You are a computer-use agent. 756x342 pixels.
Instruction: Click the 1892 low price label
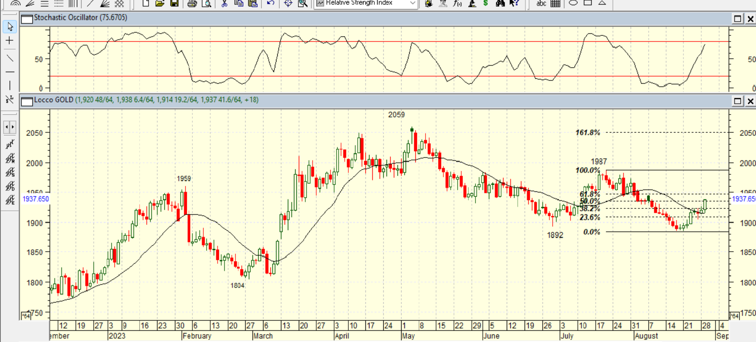tap(555, 235)
